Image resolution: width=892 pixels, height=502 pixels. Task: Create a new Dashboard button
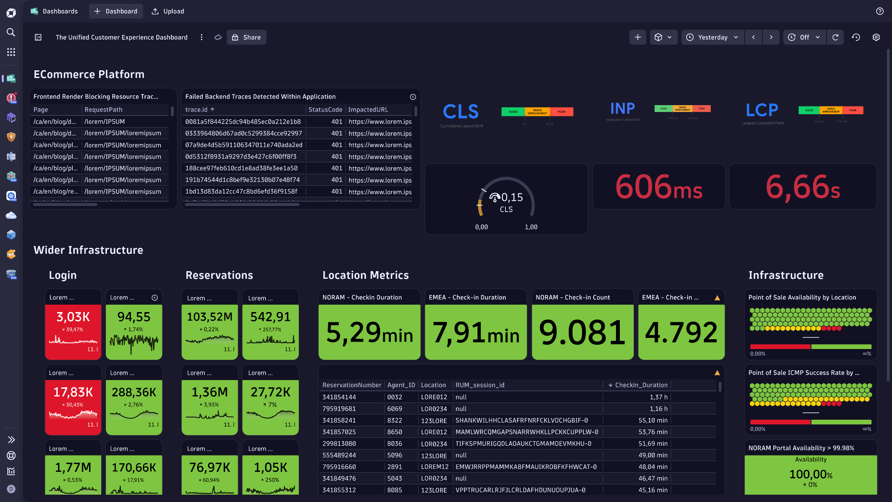tap(116, 11)
